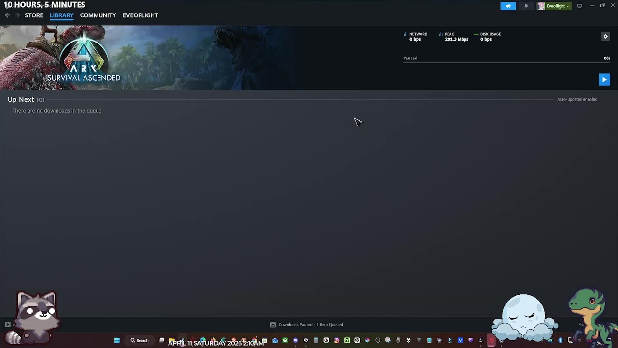This screenshot has width=618, height=348.
Task: Click the Add a Game plus icon
Action: point(7,325)
